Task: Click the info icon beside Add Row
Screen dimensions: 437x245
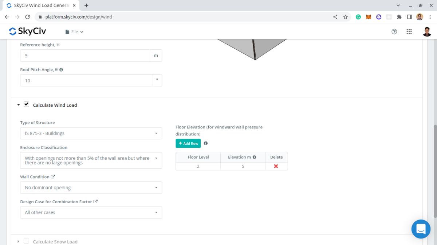Action: click(x=206, y=143)
